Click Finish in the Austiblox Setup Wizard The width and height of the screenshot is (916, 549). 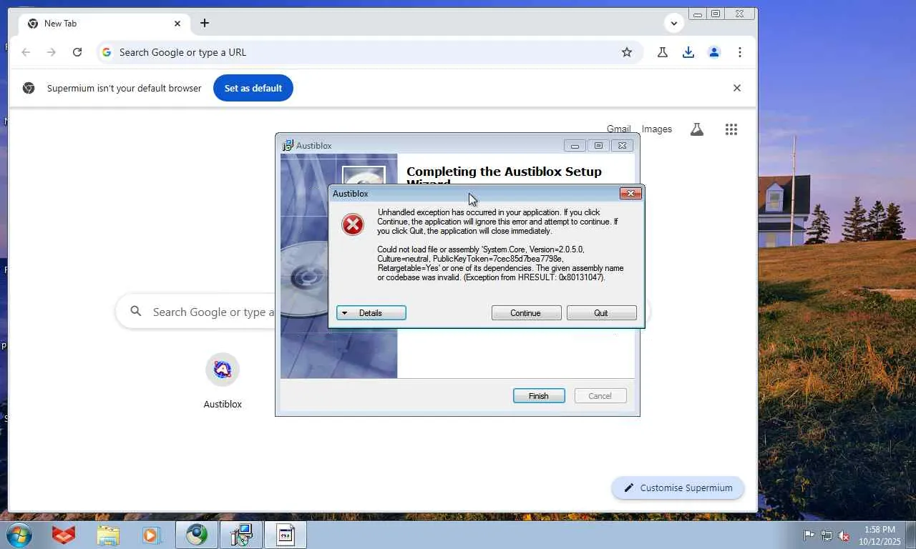(539, 396)
